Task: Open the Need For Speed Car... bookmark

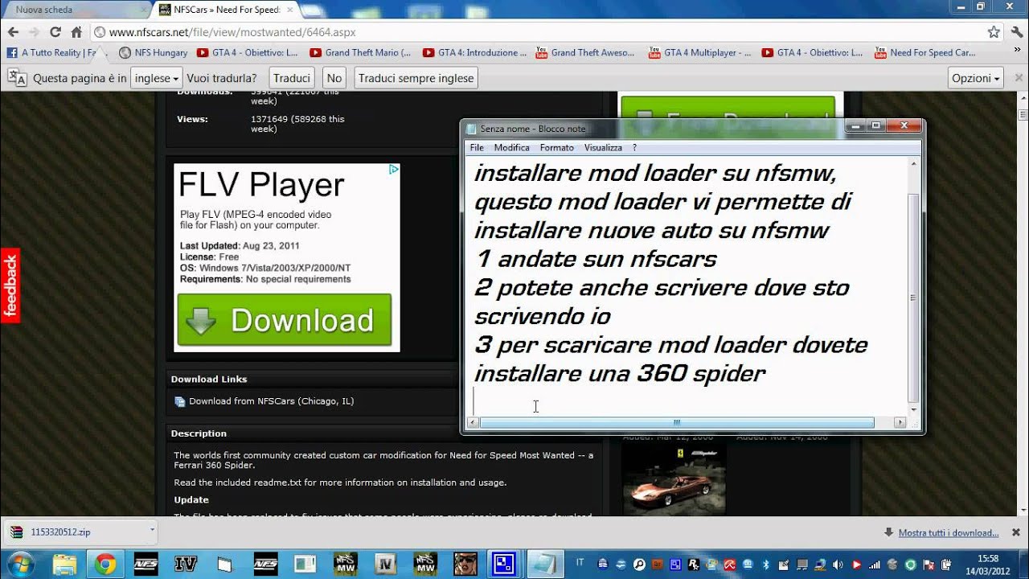Action: (924, 52)
